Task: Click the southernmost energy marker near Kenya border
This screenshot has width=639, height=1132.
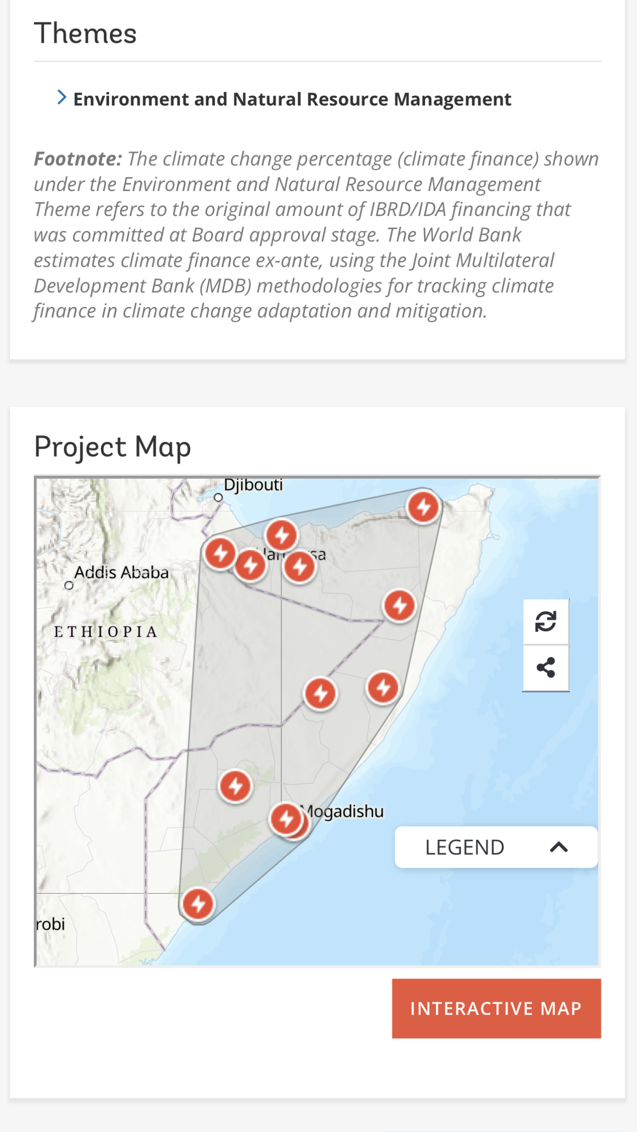Action: pyautogui.click(x=199, y=904)
